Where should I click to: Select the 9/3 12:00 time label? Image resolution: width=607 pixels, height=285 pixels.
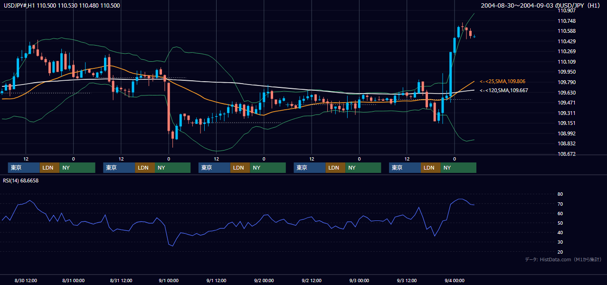tap(407, 280)
